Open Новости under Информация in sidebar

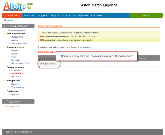tap(15, 84)
